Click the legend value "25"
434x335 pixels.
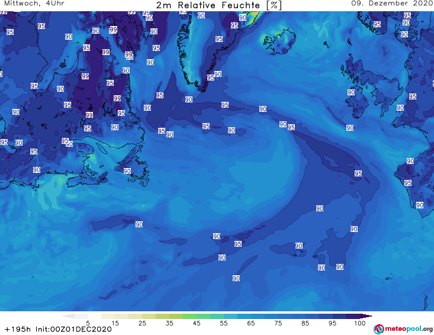[142, 323]
